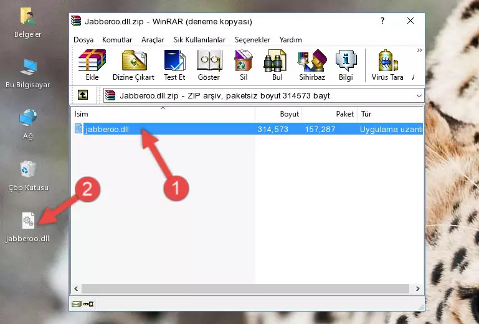Select jabberoo.dll row in archive list
479x324 pixels.
(248, 129)
